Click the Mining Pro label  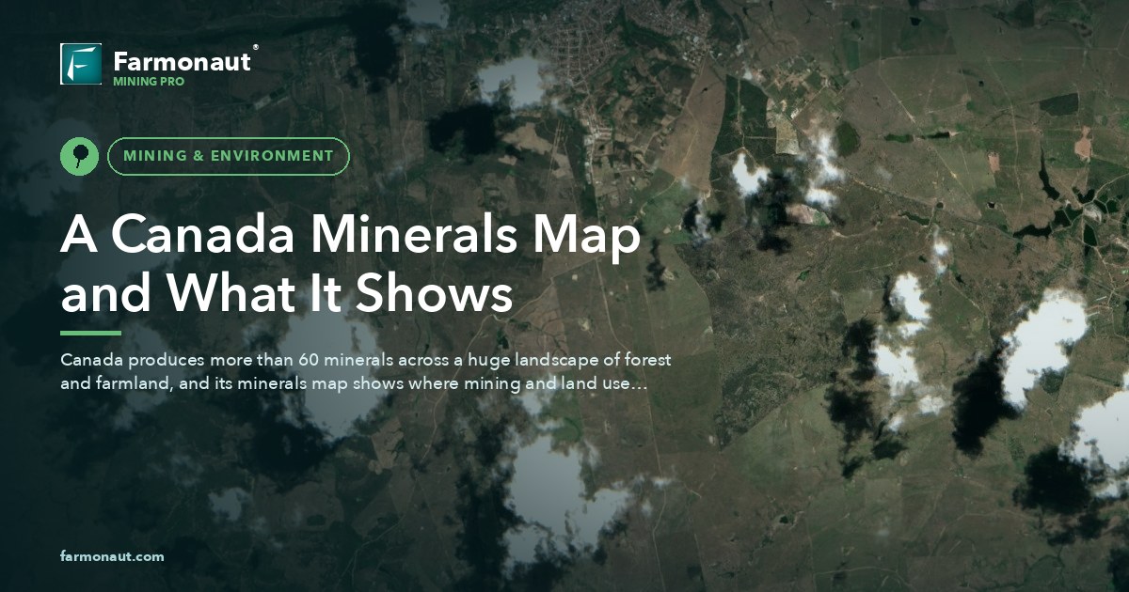pos(149,82)
